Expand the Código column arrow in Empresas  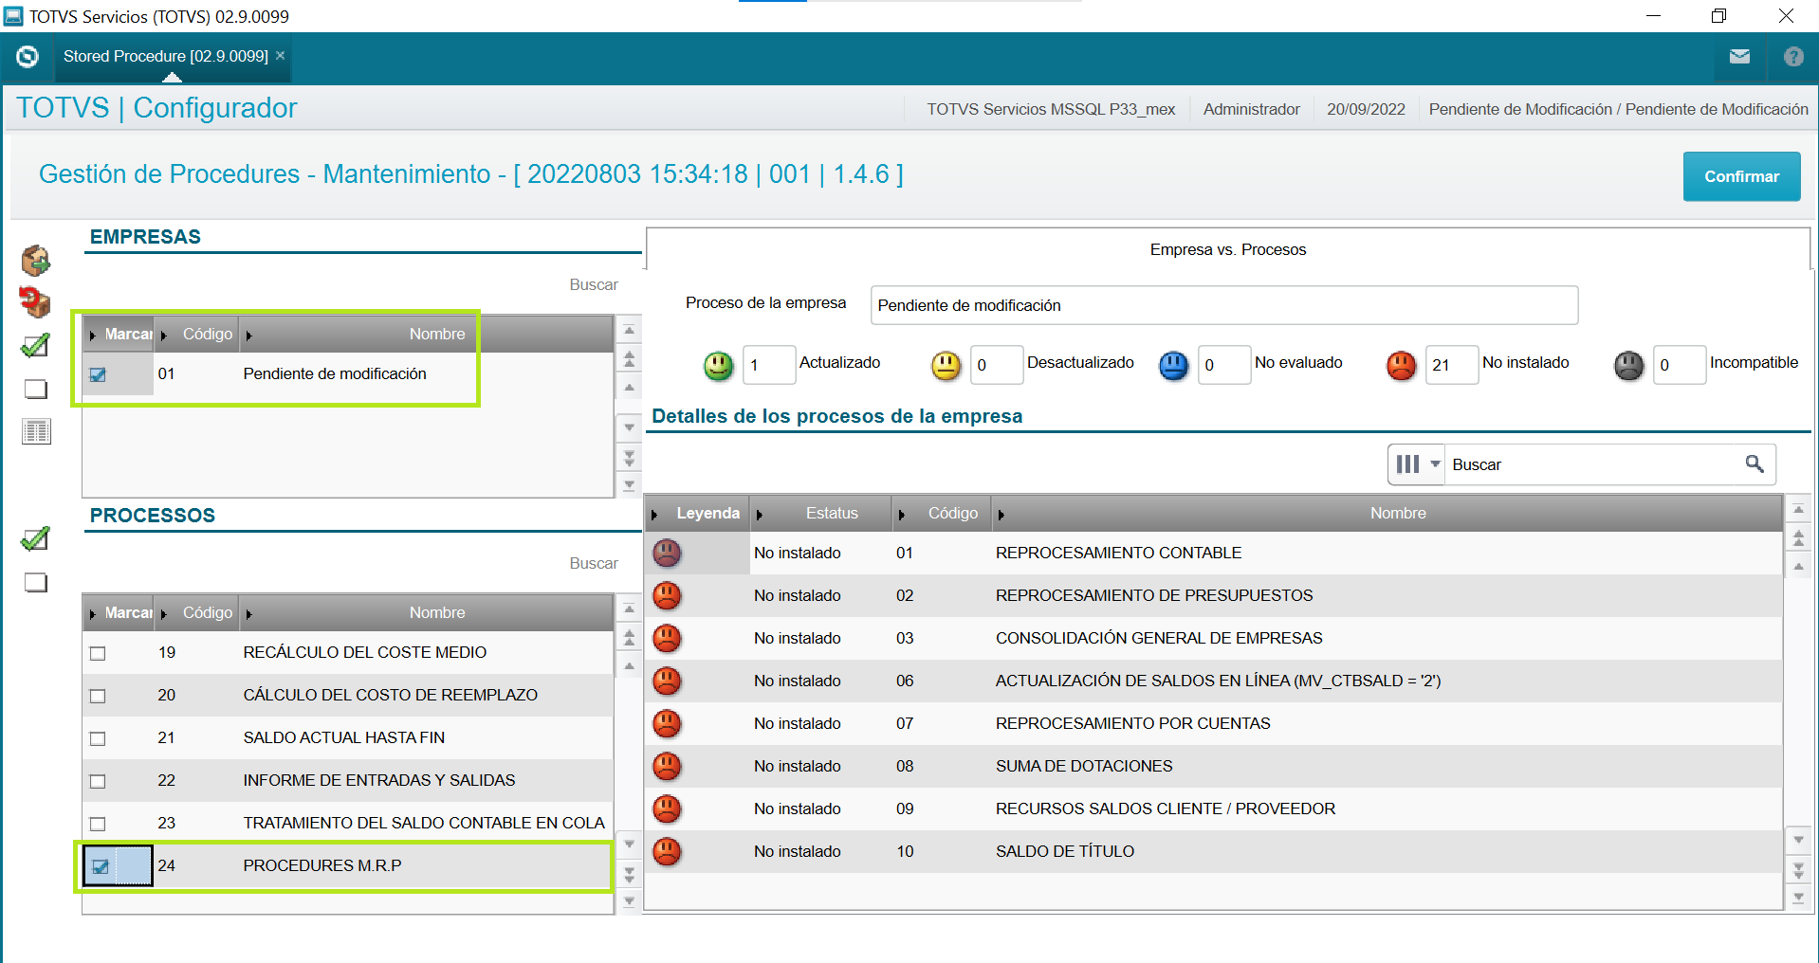164,336
